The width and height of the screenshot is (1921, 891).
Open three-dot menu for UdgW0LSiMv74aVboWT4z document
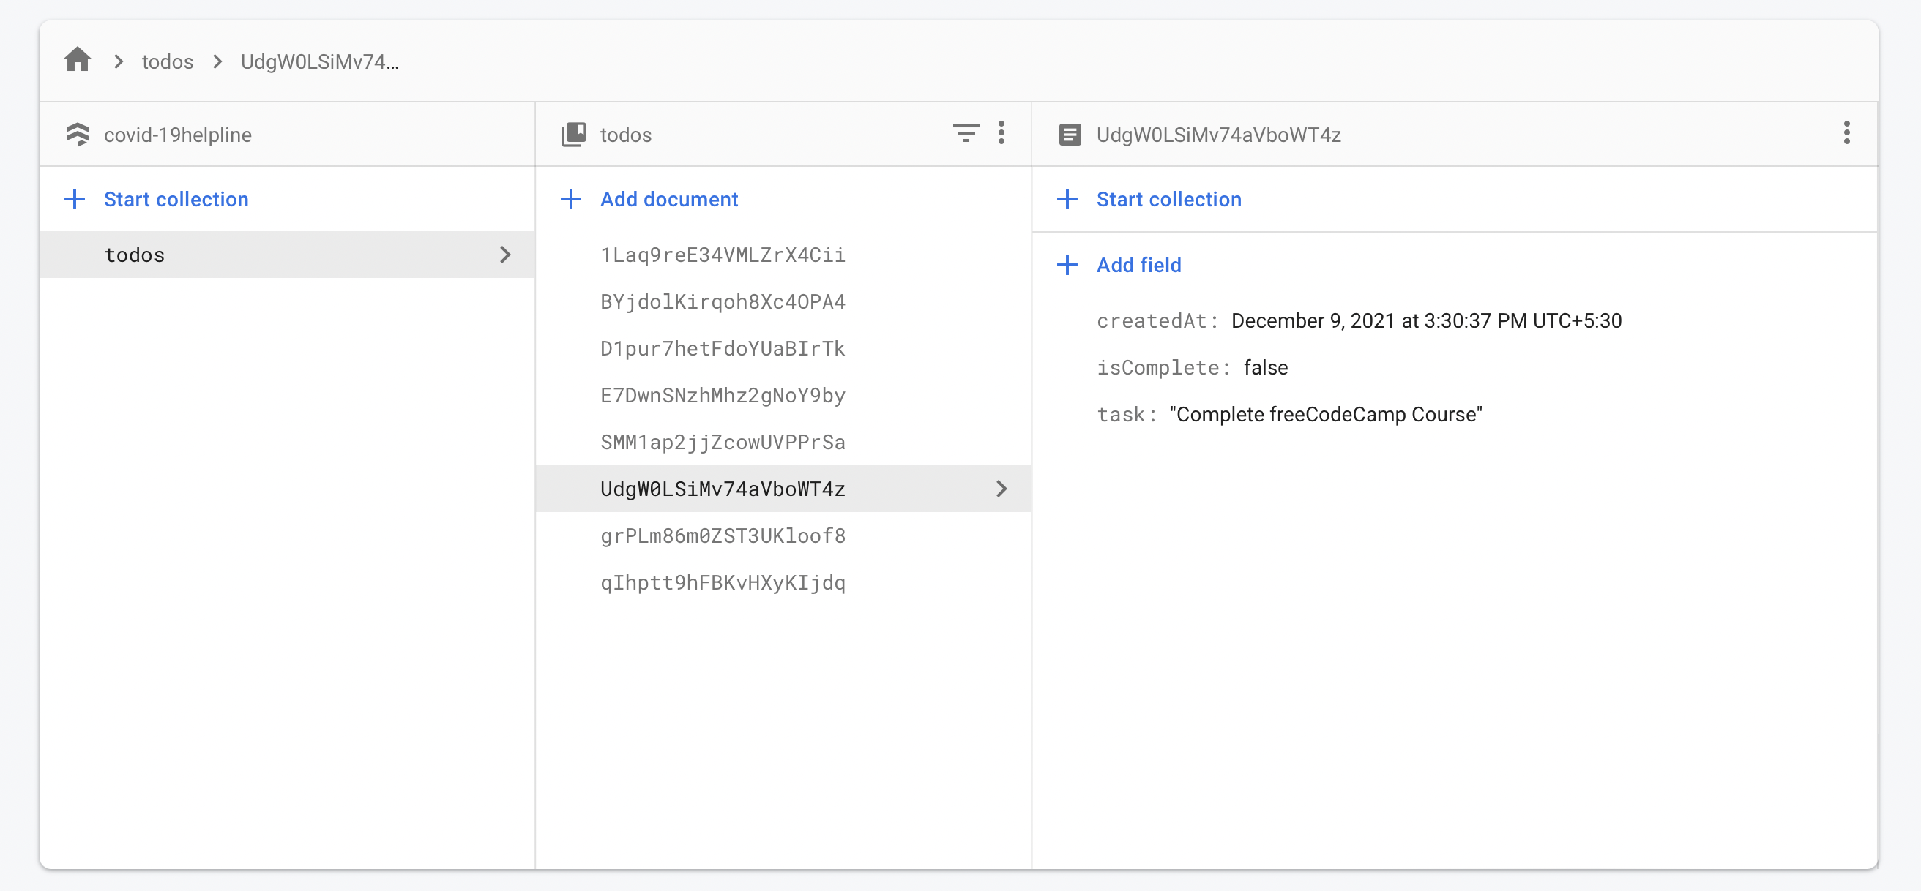[x=1846, y=133]
